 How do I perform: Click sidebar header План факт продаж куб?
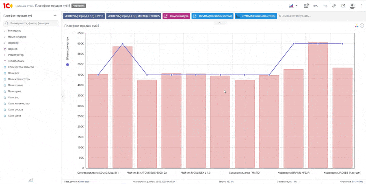(18, 16)
